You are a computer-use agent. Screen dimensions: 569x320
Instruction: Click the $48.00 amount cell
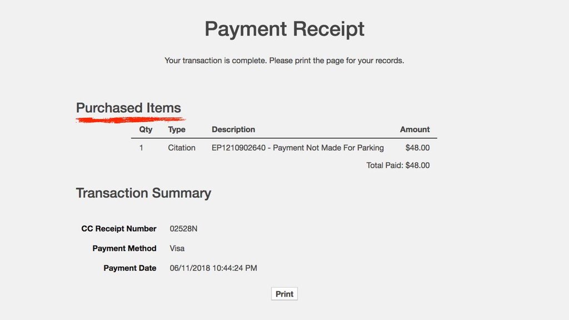coord(417,148)
